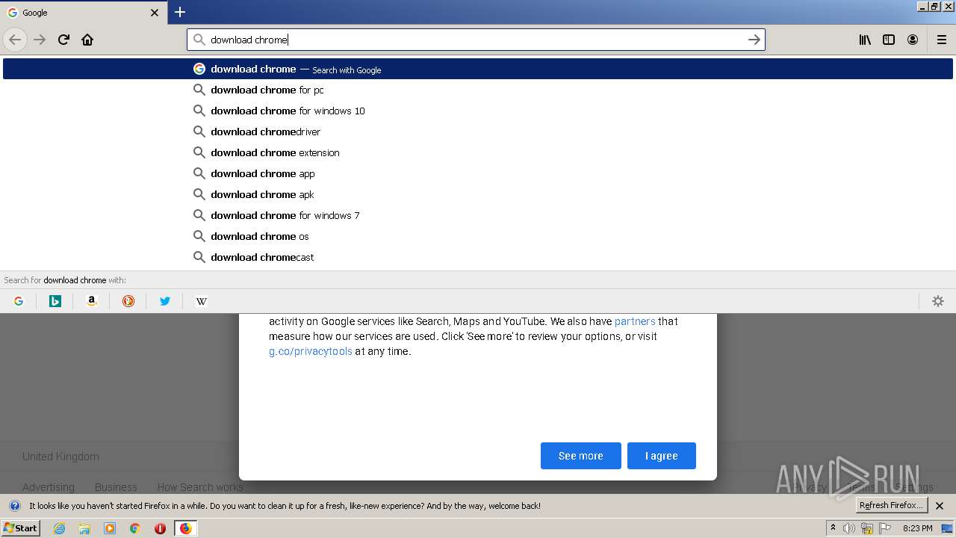Switch to the Google tab
The height and width of the screenshot is (538, 956).
pos(82,13)
